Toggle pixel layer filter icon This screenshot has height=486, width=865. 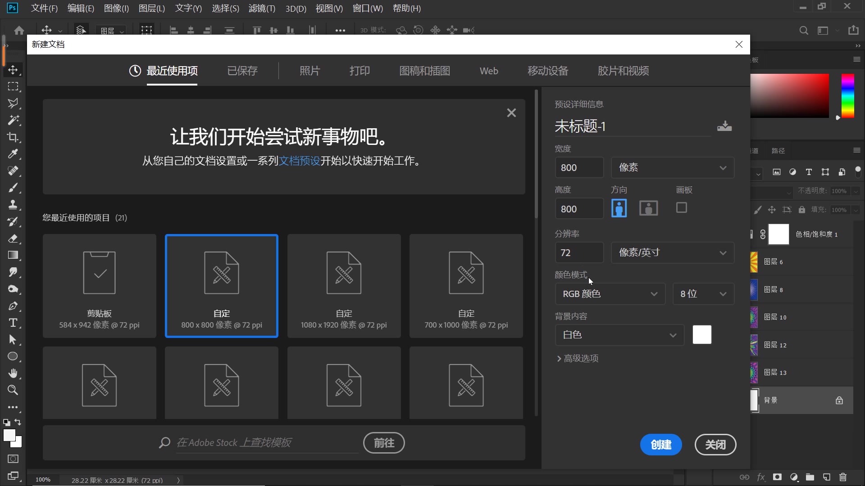[776, 172]
